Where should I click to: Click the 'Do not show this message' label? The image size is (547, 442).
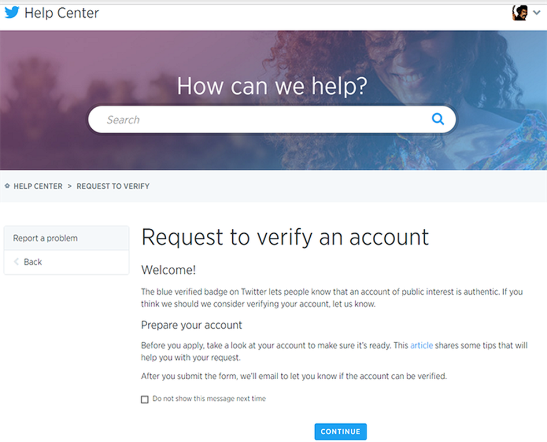pos(209,399)
